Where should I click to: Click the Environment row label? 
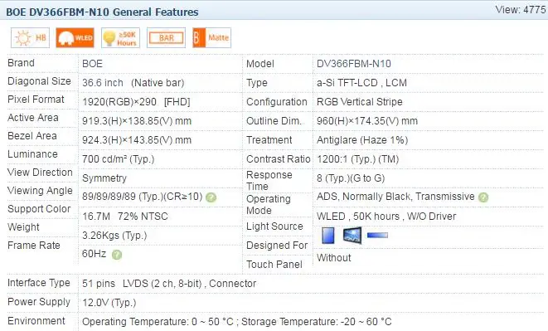(36, 321)
